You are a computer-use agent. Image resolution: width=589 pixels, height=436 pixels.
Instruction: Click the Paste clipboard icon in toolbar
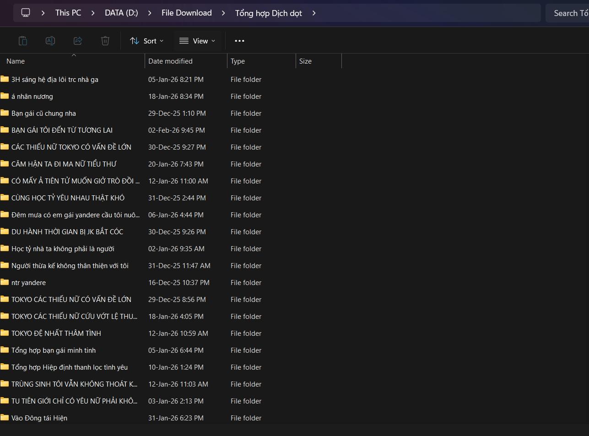[x=22, y=41]
